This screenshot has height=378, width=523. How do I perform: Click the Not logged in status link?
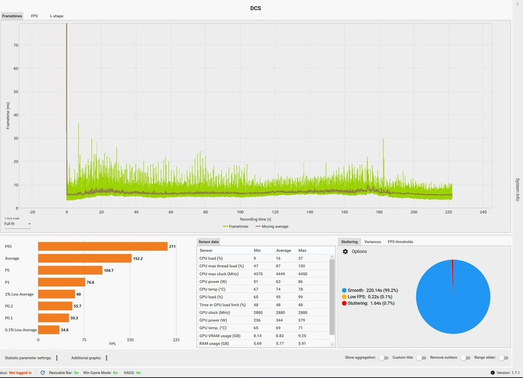point(20,373)
